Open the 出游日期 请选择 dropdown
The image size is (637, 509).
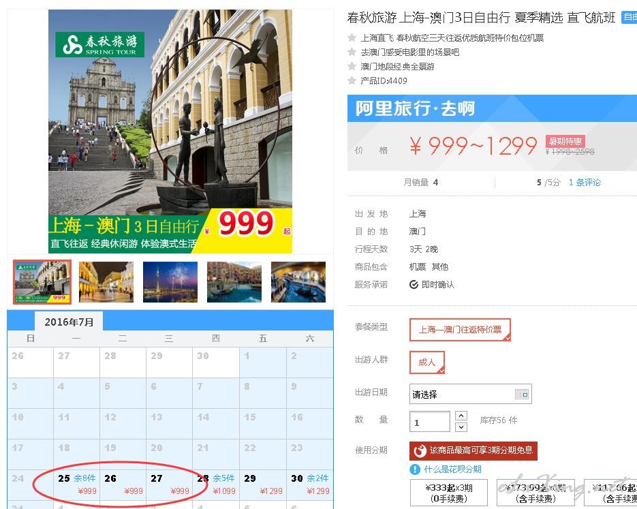coord(471,394)
